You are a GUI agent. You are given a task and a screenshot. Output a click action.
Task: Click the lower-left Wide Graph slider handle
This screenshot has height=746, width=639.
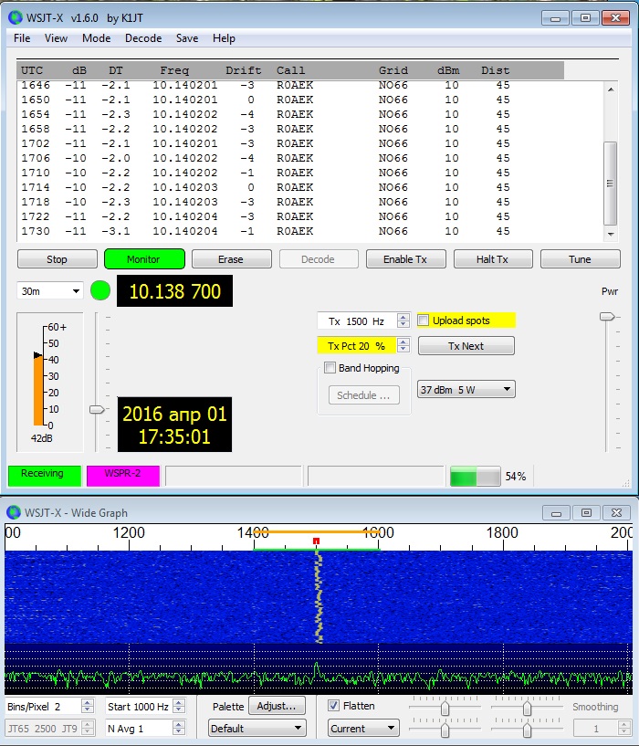445,730
